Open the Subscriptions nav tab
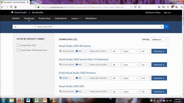Screen dimensions: 184x103 61,18
